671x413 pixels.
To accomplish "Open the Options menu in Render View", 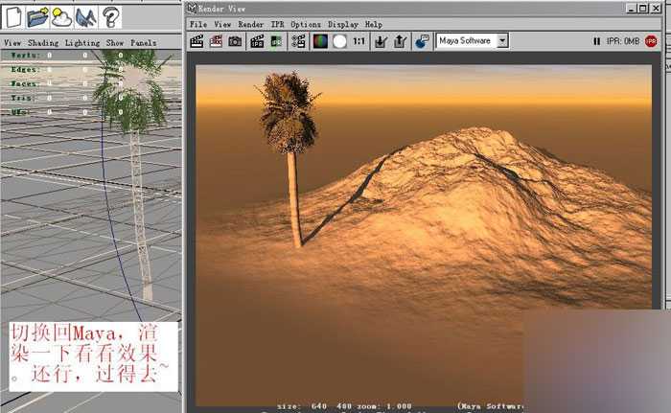I will click(x=306, y=24).
